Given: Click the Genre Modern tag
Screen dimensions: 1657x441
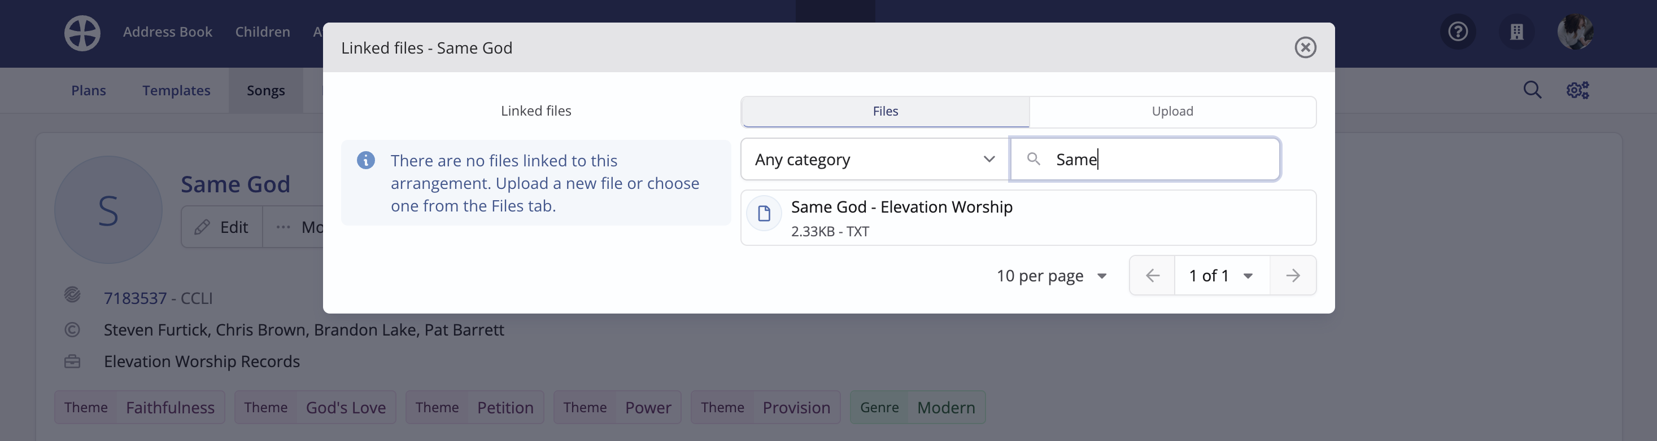Looking at the screenshot, I should (917, 408).
